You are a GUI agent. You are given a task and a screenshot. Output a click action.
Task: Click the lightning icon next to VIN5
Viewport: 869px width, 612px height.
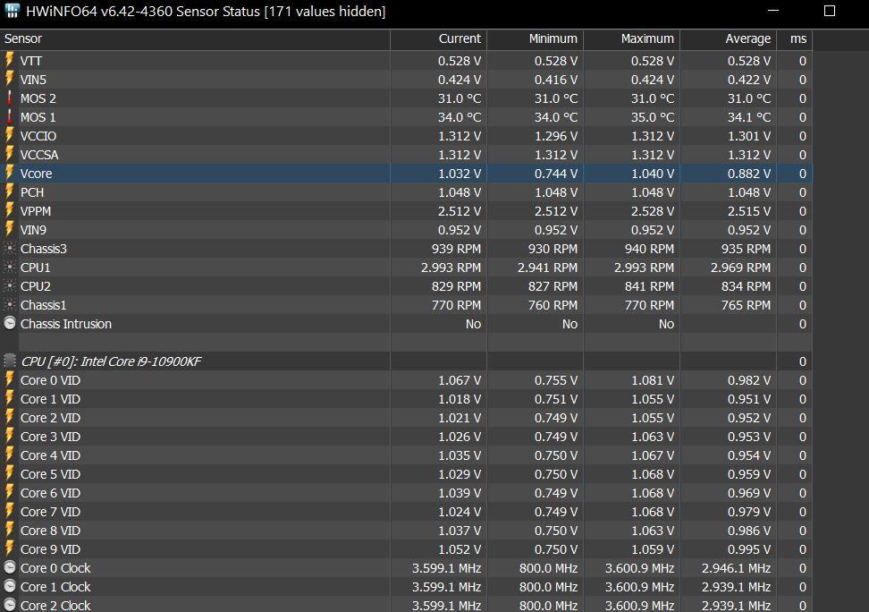10,79
